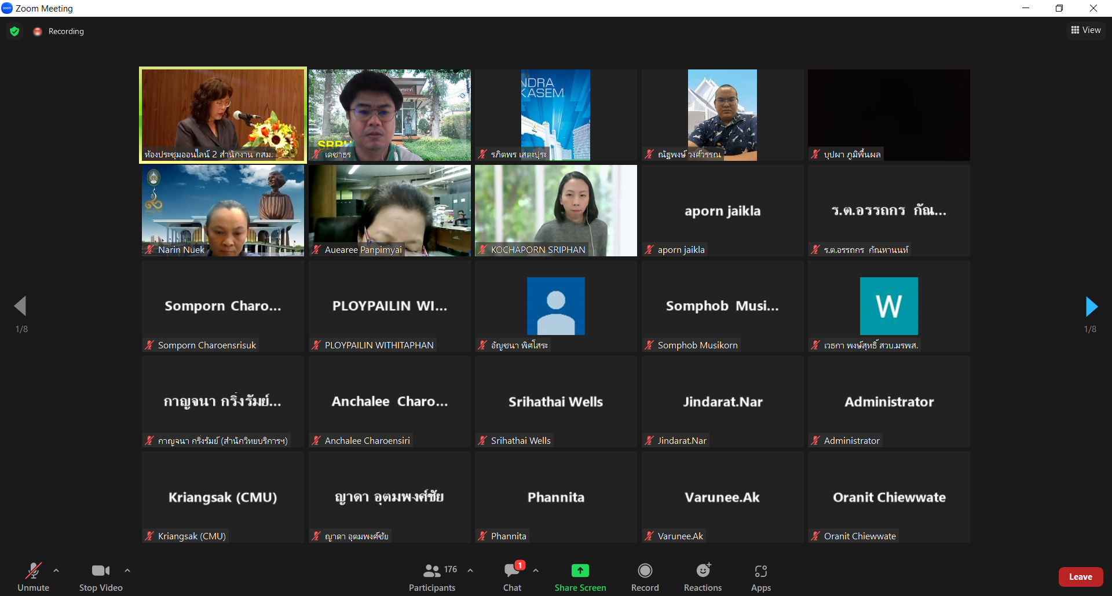Open the Chat icon with notification badge

coord(513,570)
